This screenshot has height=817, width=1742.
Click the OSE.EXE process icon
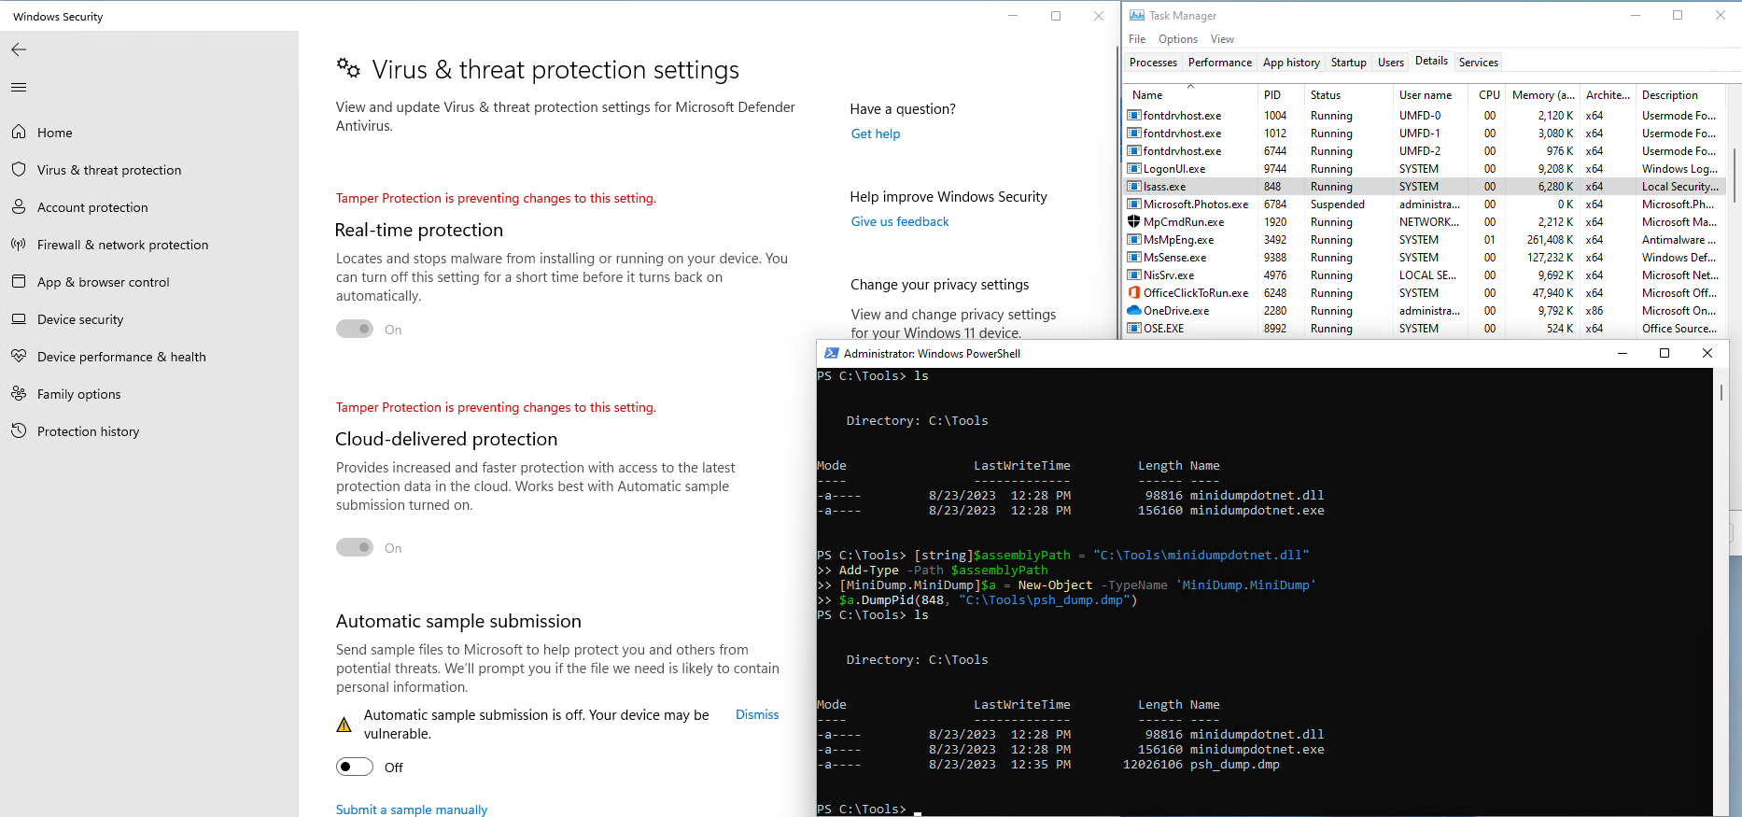point(1134,329)
